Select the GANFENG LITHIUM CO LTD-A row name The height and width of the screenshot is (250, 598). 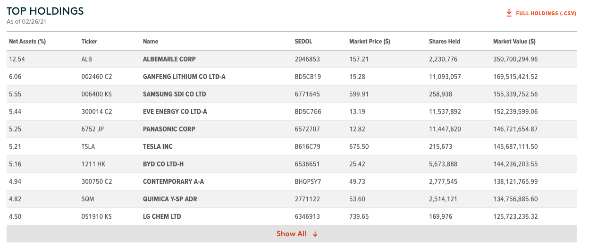tap(184, 77)
